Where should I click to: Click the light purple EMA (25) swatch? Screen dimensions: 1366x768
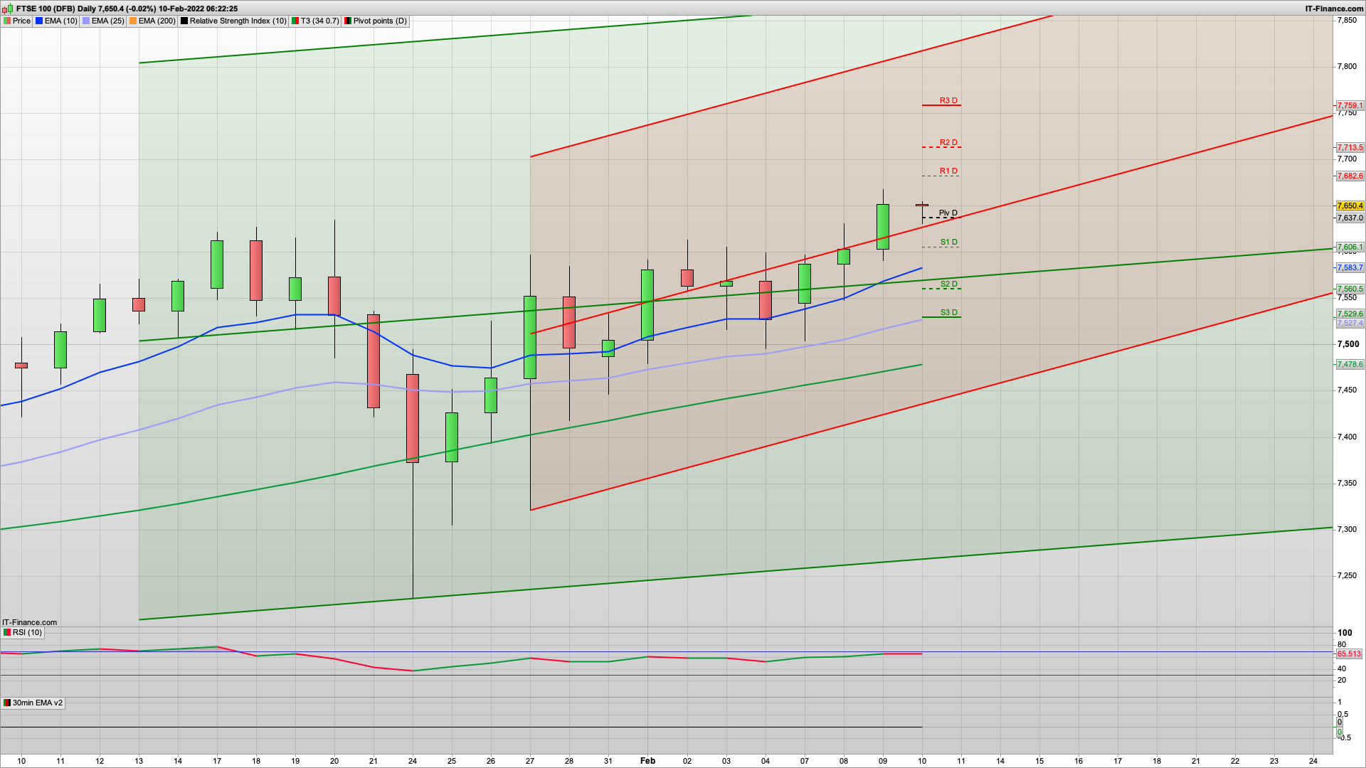86,21
